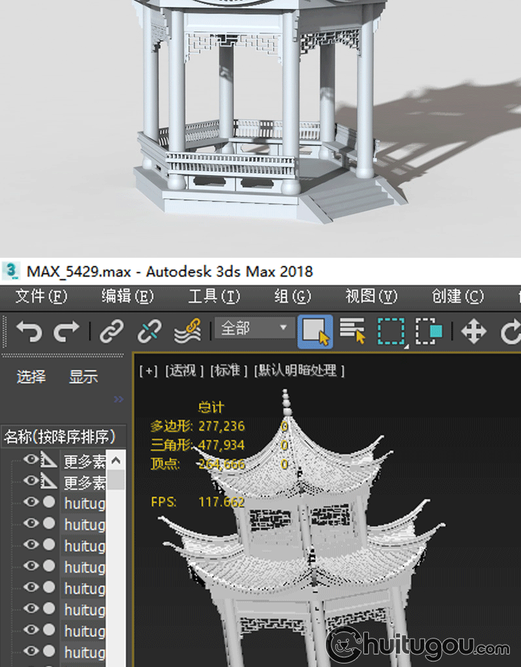The height and width of the screenshot is (667, 521).
Task: Open the 视图(V) menu
Action: pos(371,297)
